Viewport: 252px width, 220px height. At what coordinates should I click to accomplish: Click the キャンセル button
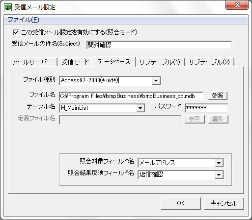pos(224,203)
